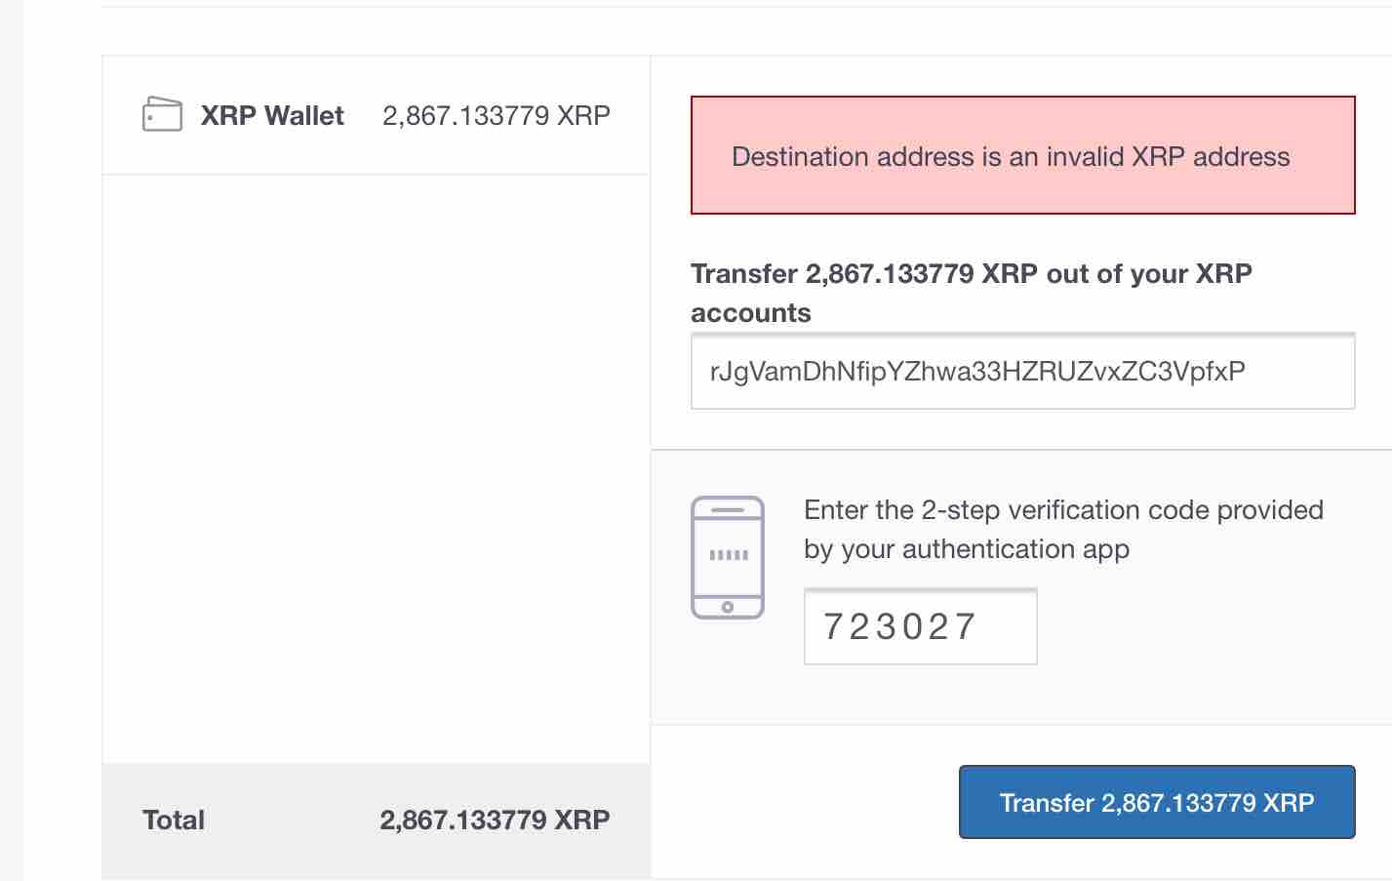Click the total XRP amount in footer row
This screenshot has width=1392, height=881.
pyautogui.click(x=495, y=820)
